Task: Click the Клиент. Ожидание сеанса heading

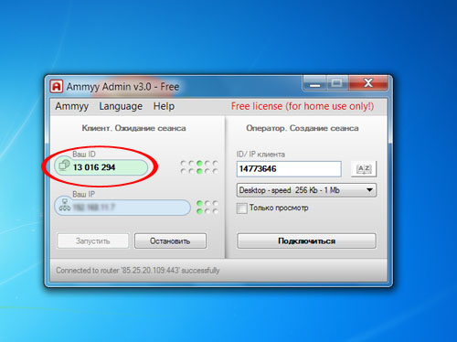Action: point(133,128)
